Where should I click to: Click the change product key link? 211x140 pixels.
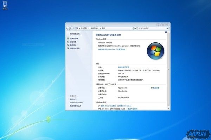point(133,109)
